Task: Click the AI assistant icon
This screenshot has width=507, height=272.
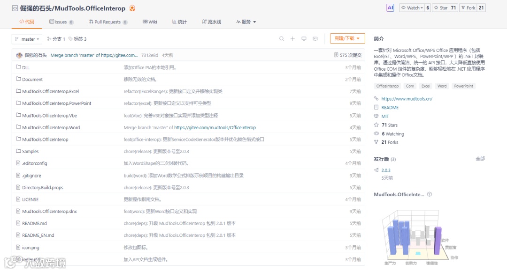Action: coord(390,8)
